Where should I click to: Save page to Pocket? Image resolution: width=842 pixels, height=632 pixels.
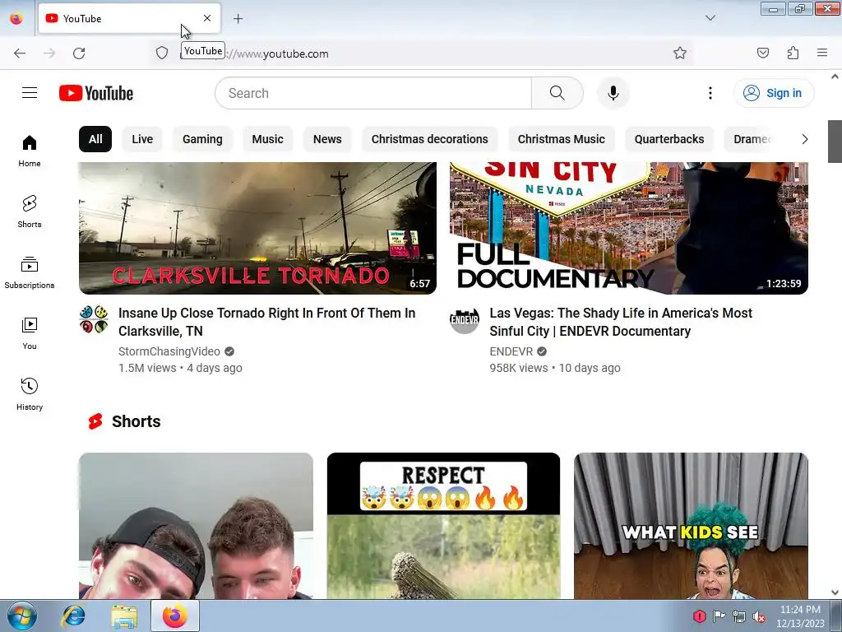click(x=762, y=53)
